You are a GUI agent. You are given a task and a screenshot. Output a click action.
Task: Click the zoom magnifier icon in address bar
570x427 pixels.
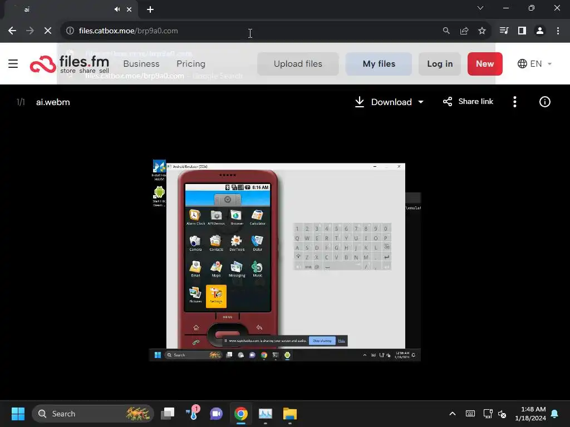coord(446,31)
